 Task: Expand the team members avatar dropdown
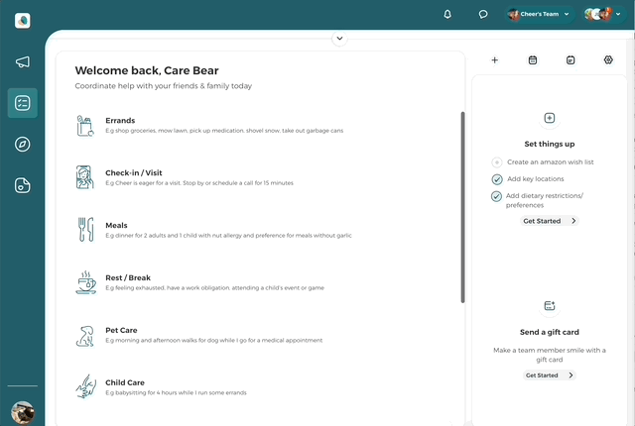click(x=603, y=14)
